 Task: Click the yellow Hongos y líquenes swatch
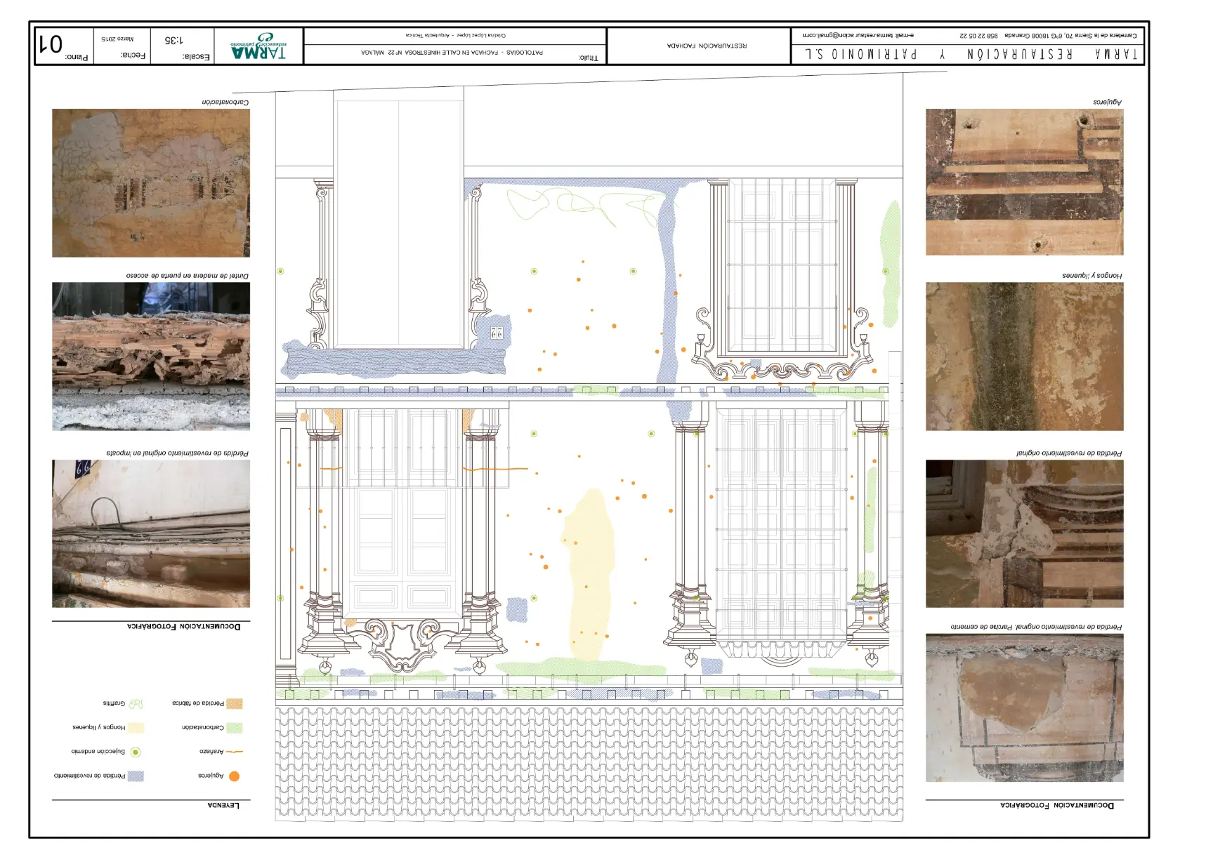click(x=136, y=728)
